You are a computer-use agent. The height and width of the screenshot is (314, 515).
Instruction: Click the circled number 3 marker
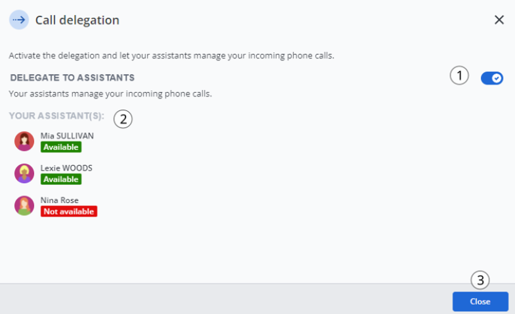coord(480,280)
